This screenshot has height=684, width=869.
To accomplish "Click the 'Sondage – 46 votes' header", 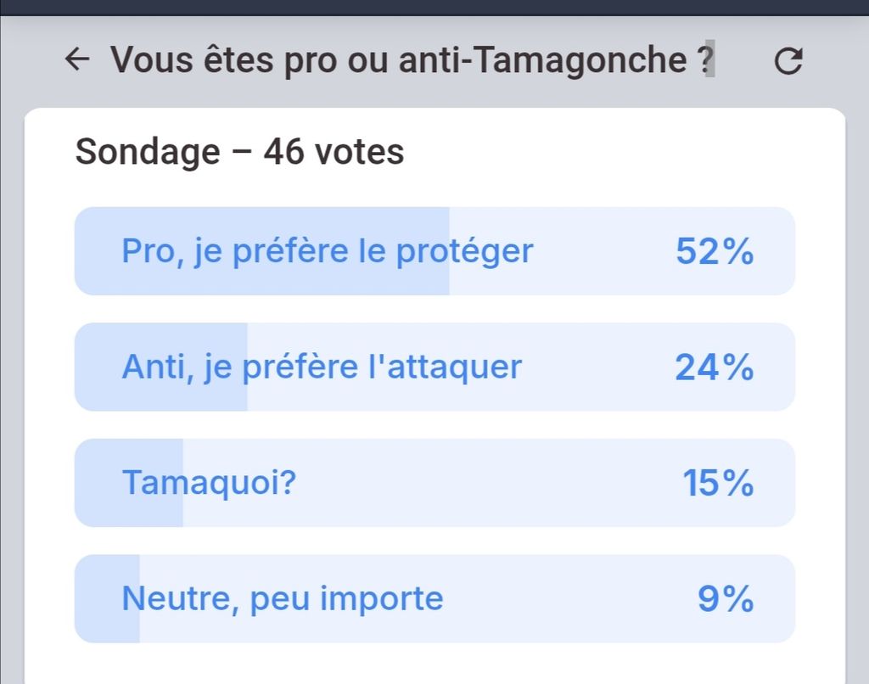I will pyautogui.click(x=239, y=153).
